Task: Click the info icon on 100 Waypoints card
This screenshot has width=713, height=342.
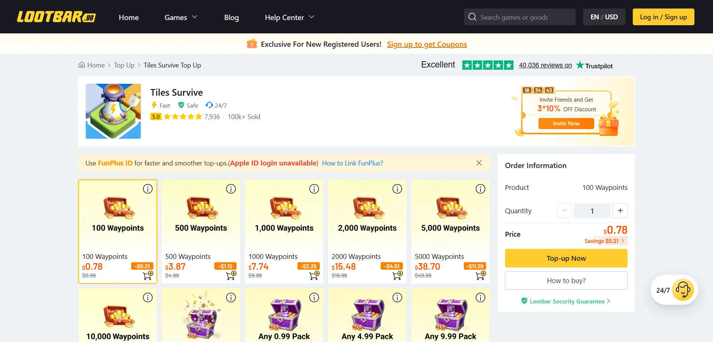Action: tap(147, 189)
